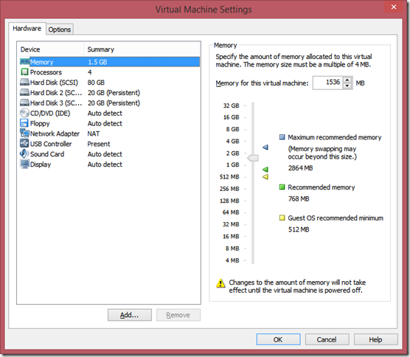Viewport: 410px width, 357px height.
Task: Confirm settings with the OK button
Action: [278, 339]
